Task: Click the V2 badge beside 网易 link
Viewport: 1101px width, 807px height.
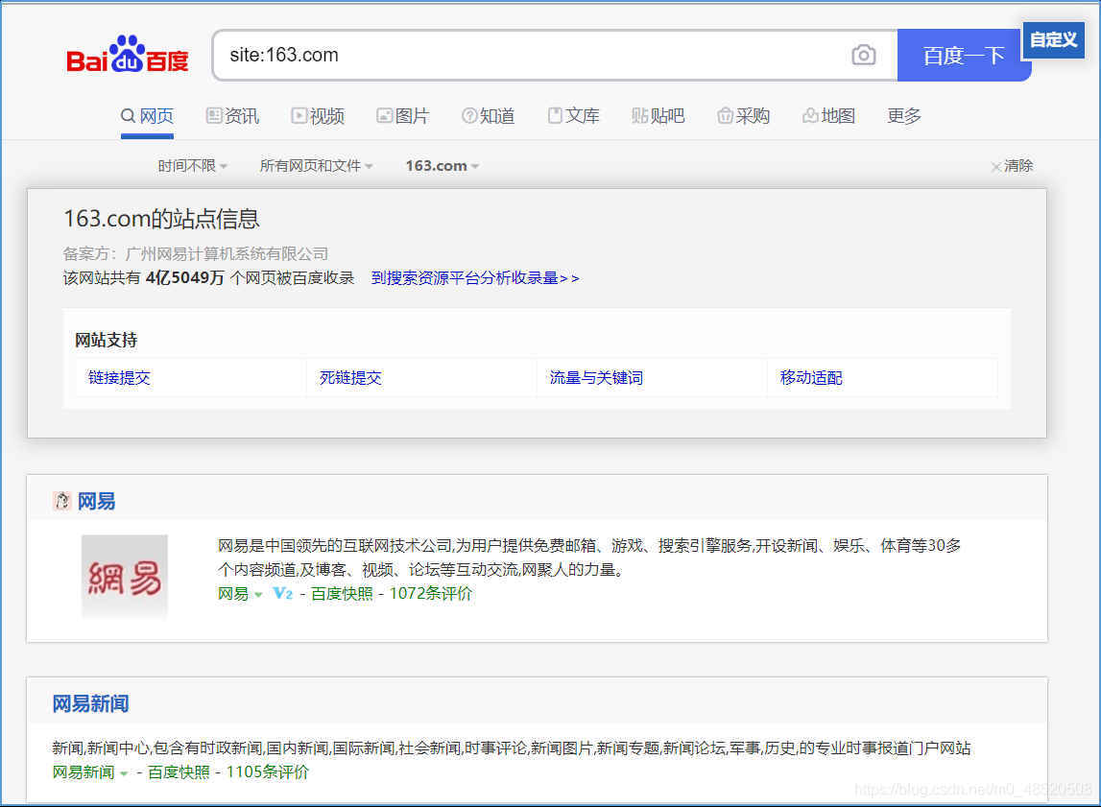Action: click(282, 595)
